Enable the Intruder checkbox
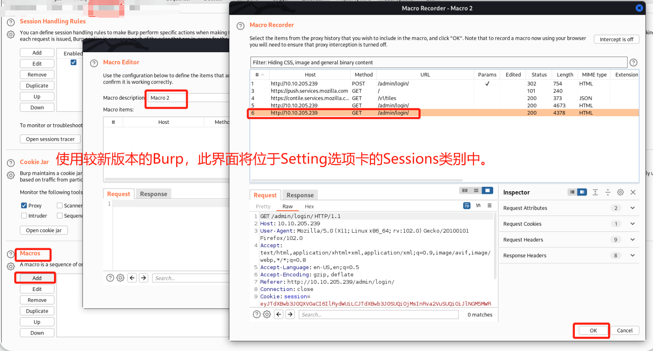The width and height of the screenshot is (653, 351). (24, 216)
